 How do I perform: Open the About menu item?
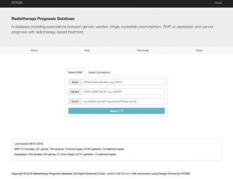pyautogui.click(x=34, y=50)
